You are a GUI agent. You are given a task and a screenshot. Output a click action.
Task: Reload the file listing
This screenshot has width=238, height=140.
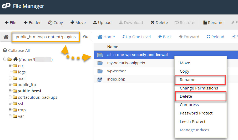coord(215,37)
